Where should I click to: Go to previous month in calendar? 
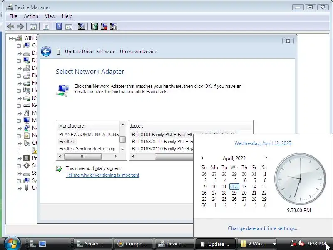click(x=203, y=158)
